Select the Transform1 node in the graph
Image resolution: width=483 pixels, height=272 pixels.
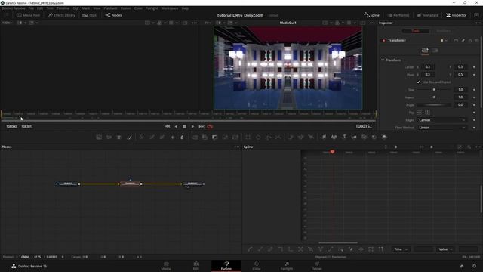pyautogui.click(x=130, y=184)
